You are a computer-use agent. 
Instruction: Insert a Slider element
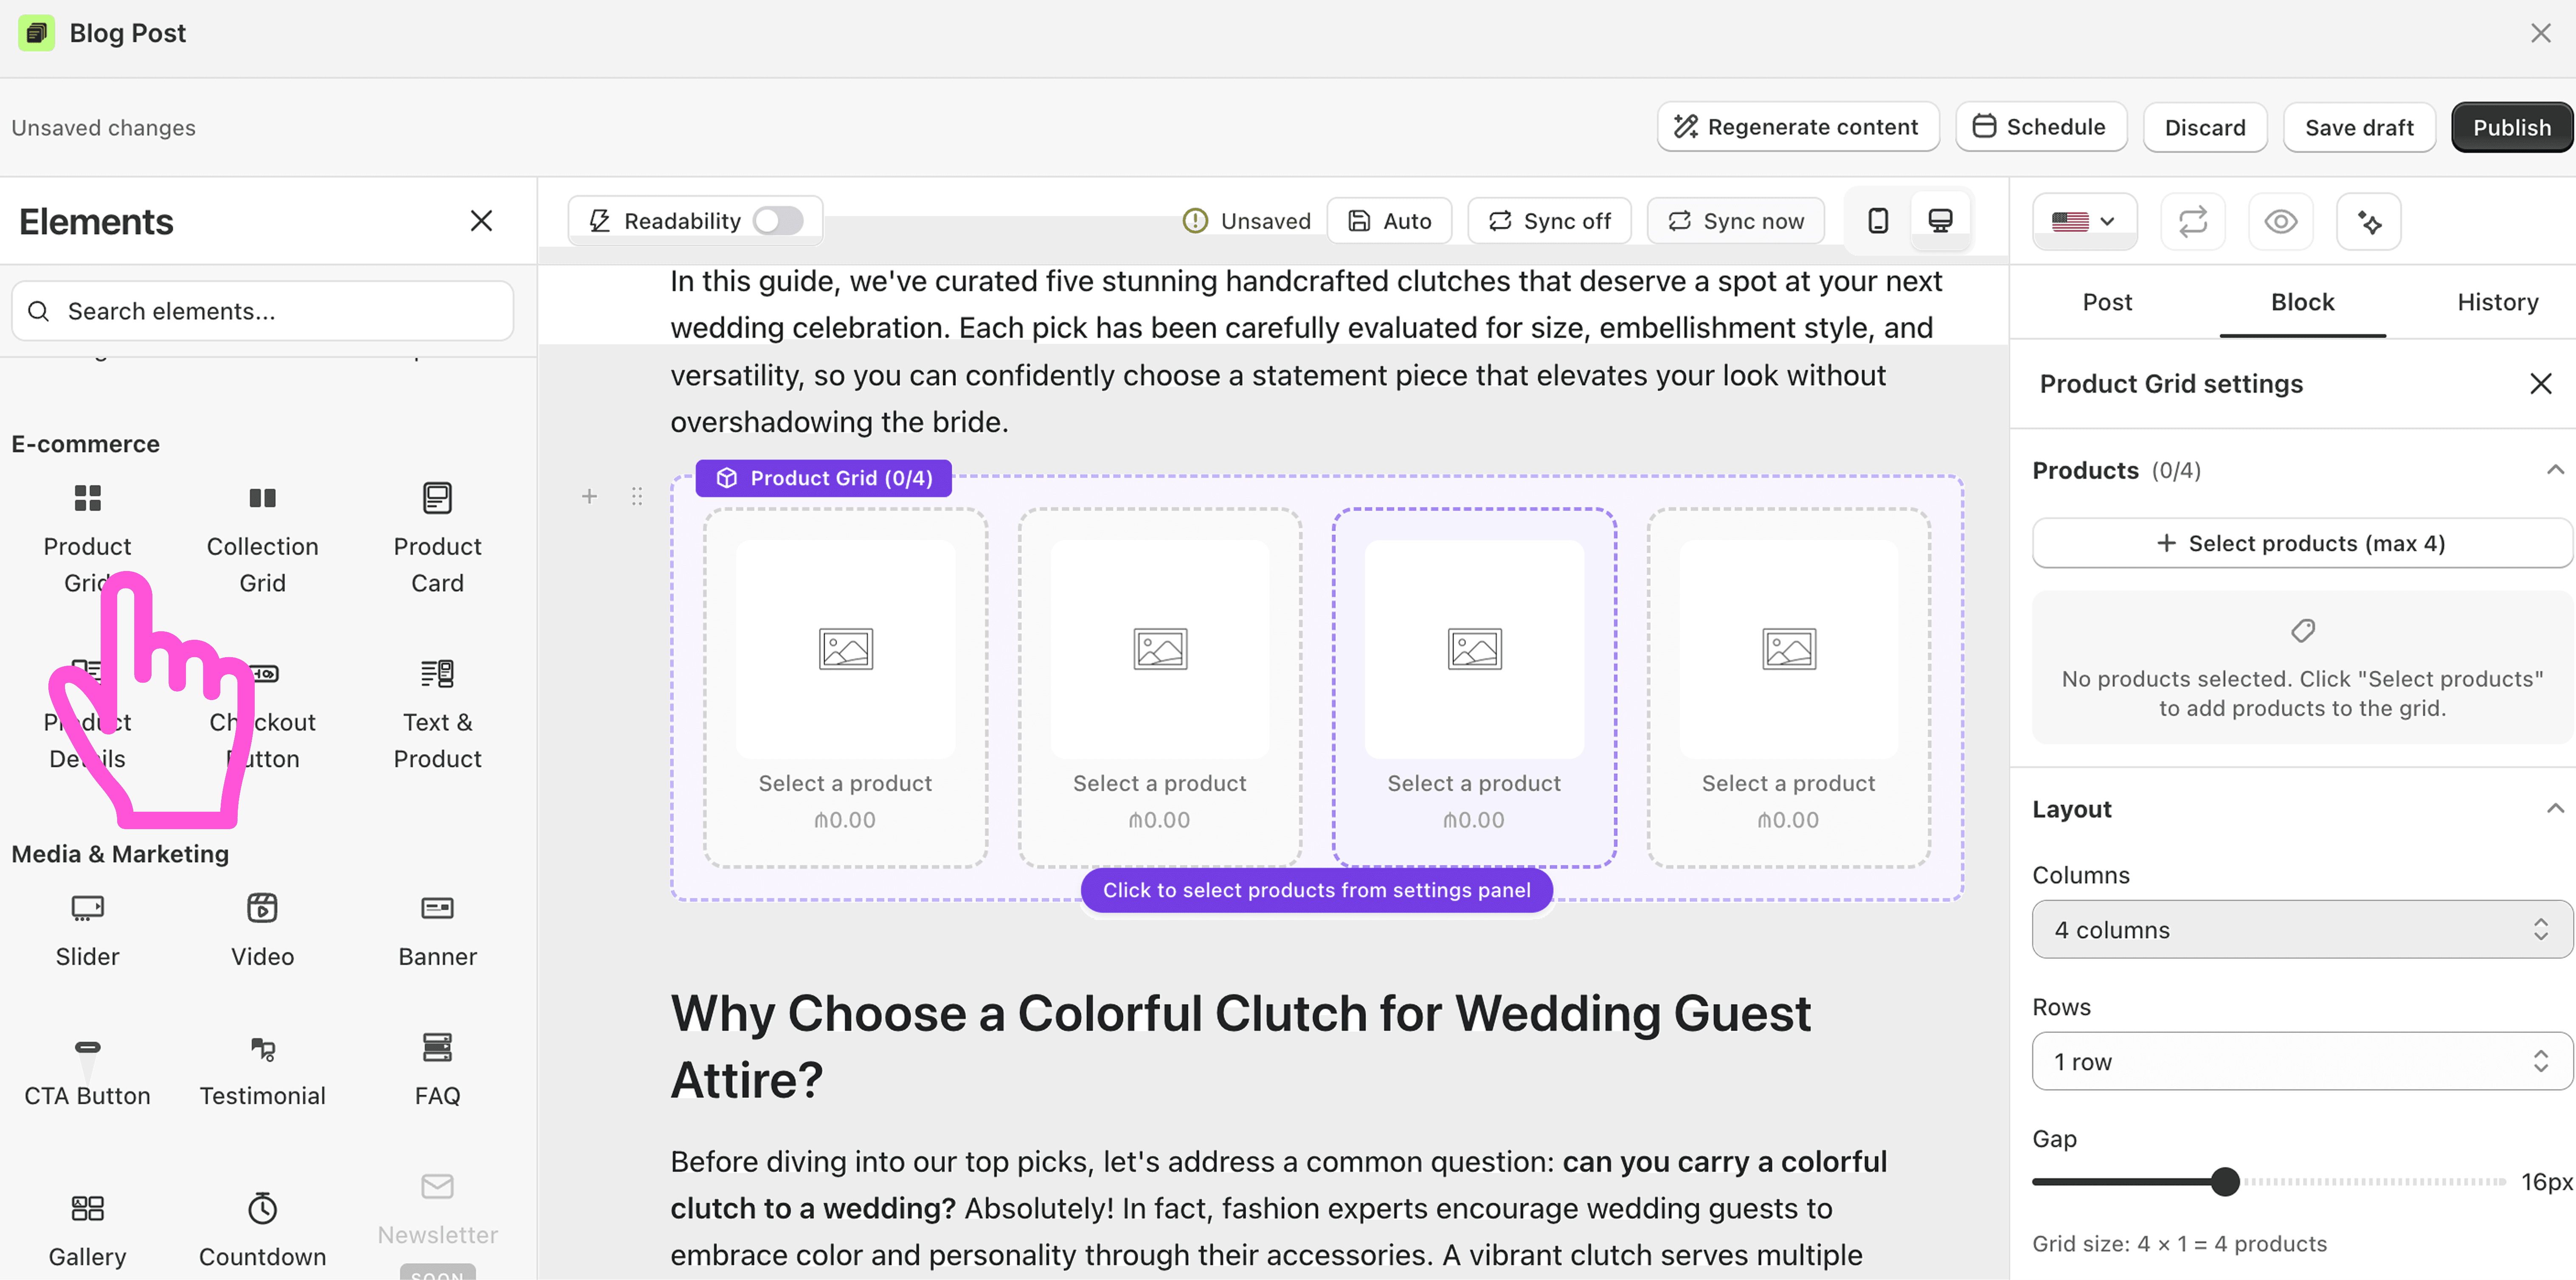[x=87, y=930]
